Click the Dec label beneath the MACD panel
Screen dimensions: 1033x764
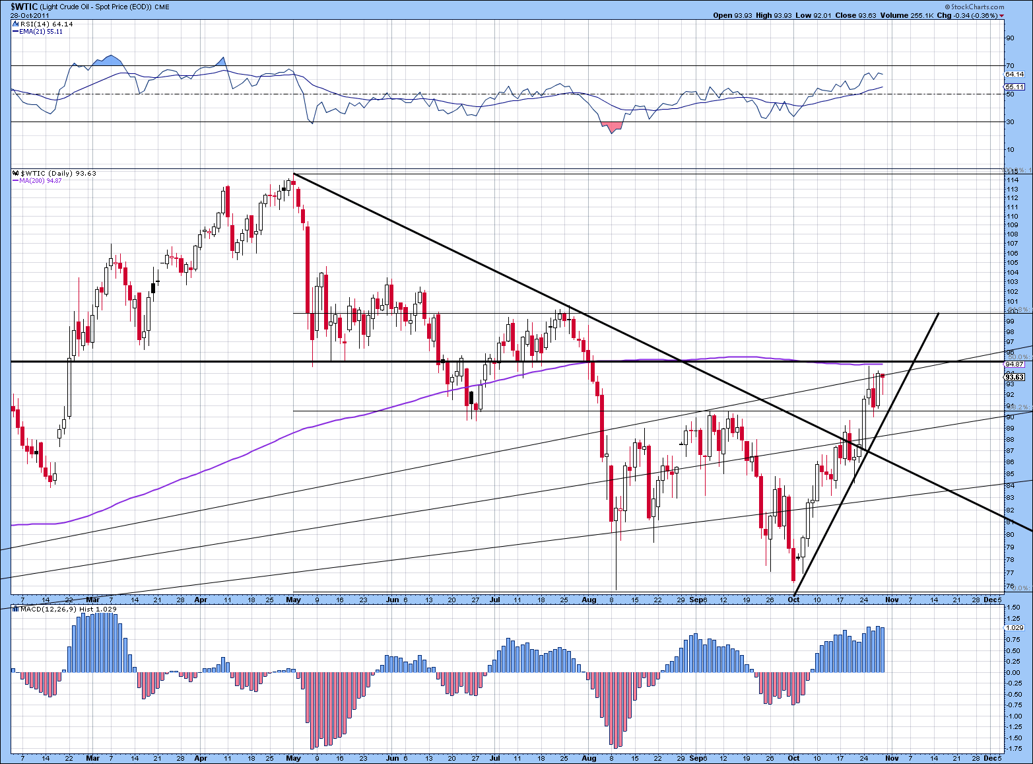point(989,758)
